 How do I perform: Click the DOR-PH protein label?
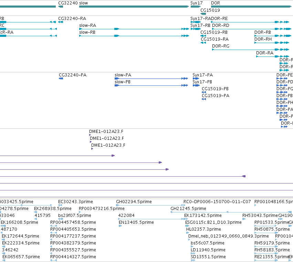[285, 103]
